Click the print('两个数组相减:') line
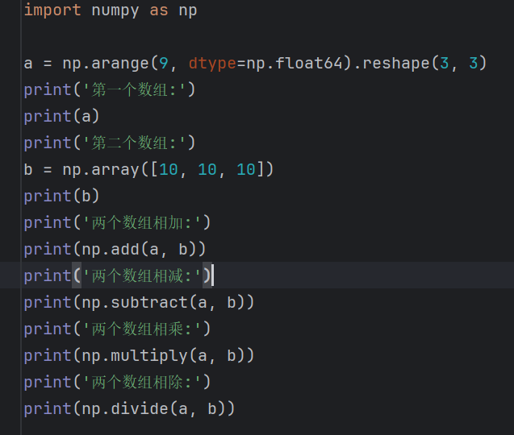The width and height of the screenshot is (514, 435). point(117,276)
